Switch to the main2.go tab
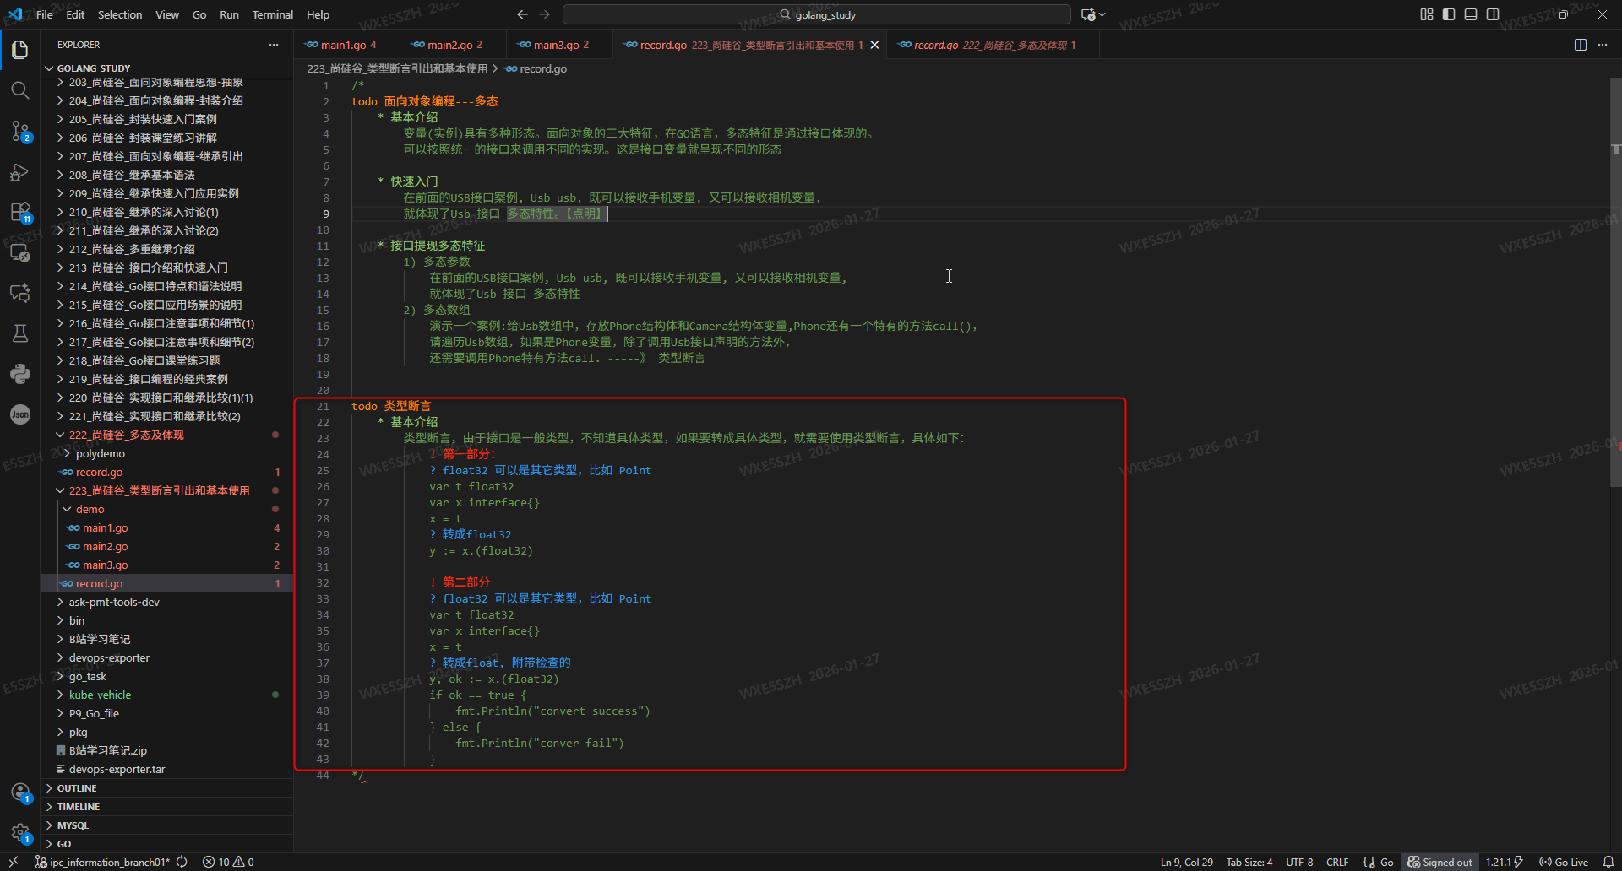The width and height of the screenshot is (1622, 871). (x=452, y=44)
